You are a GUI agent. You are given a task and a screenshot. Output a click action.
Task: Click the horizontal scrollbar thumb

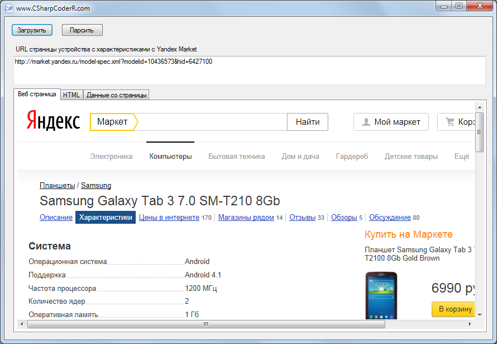pyautogui.click(x=207, y=324)
